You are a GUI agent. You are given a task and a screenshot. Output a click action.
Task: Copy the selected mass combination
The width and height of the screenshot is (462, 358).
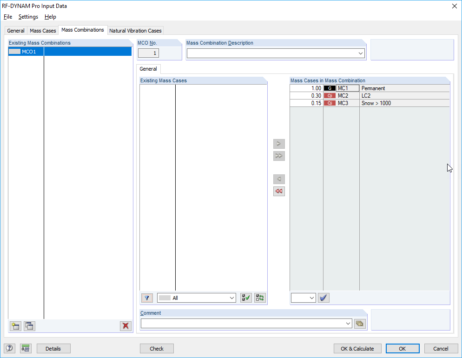click(29, 326)
